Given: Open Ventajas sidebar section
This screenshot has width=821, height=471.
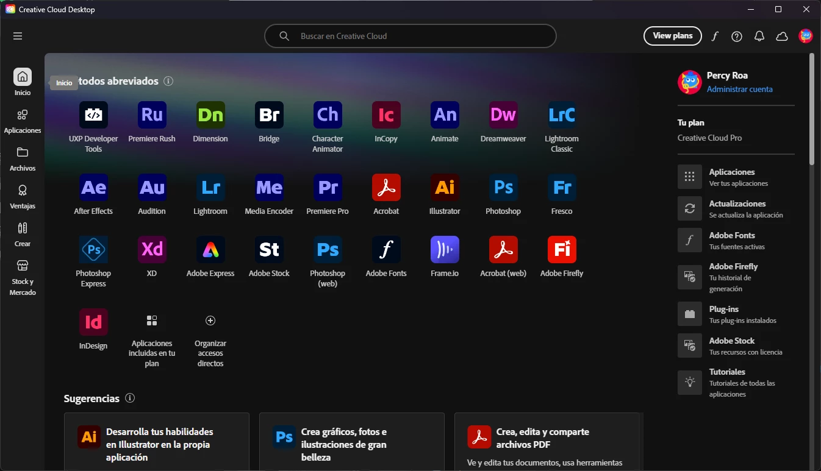Looking at the screenshot, I should click(x=23, y=196).
